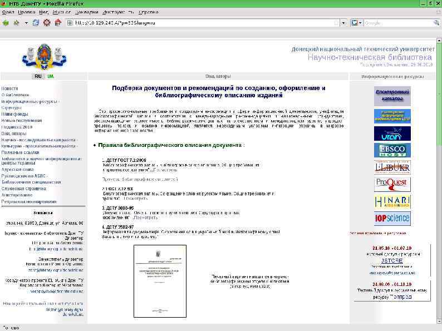Stop loading with the red Stop icon
Image resolution: width=442 pixels, height=331 pixels.
pyautogui.click(x=47, y=23)
